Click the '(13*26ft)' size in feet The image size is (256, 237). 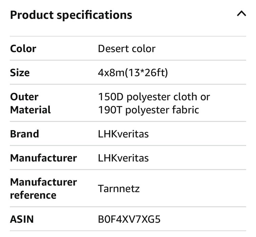click(146, 72)
